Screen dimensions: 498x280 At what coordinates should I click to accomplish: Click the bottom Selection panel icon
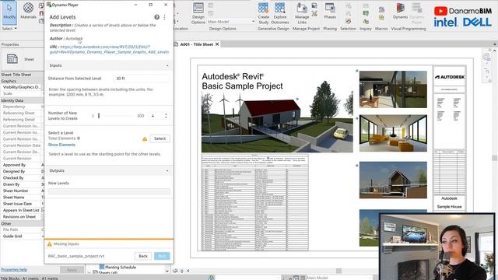point(349,21)
